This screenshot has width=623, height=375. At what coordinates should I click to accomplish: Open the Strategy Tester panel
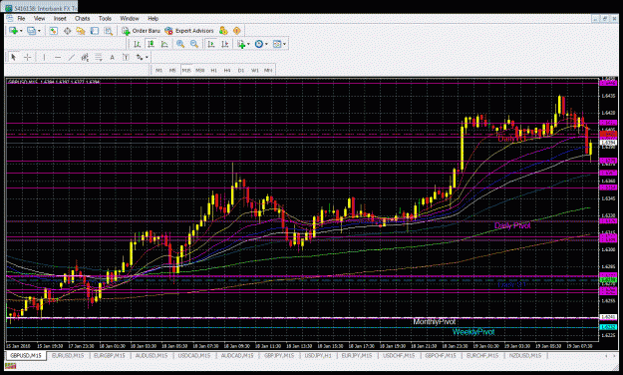tap(108, 31)
